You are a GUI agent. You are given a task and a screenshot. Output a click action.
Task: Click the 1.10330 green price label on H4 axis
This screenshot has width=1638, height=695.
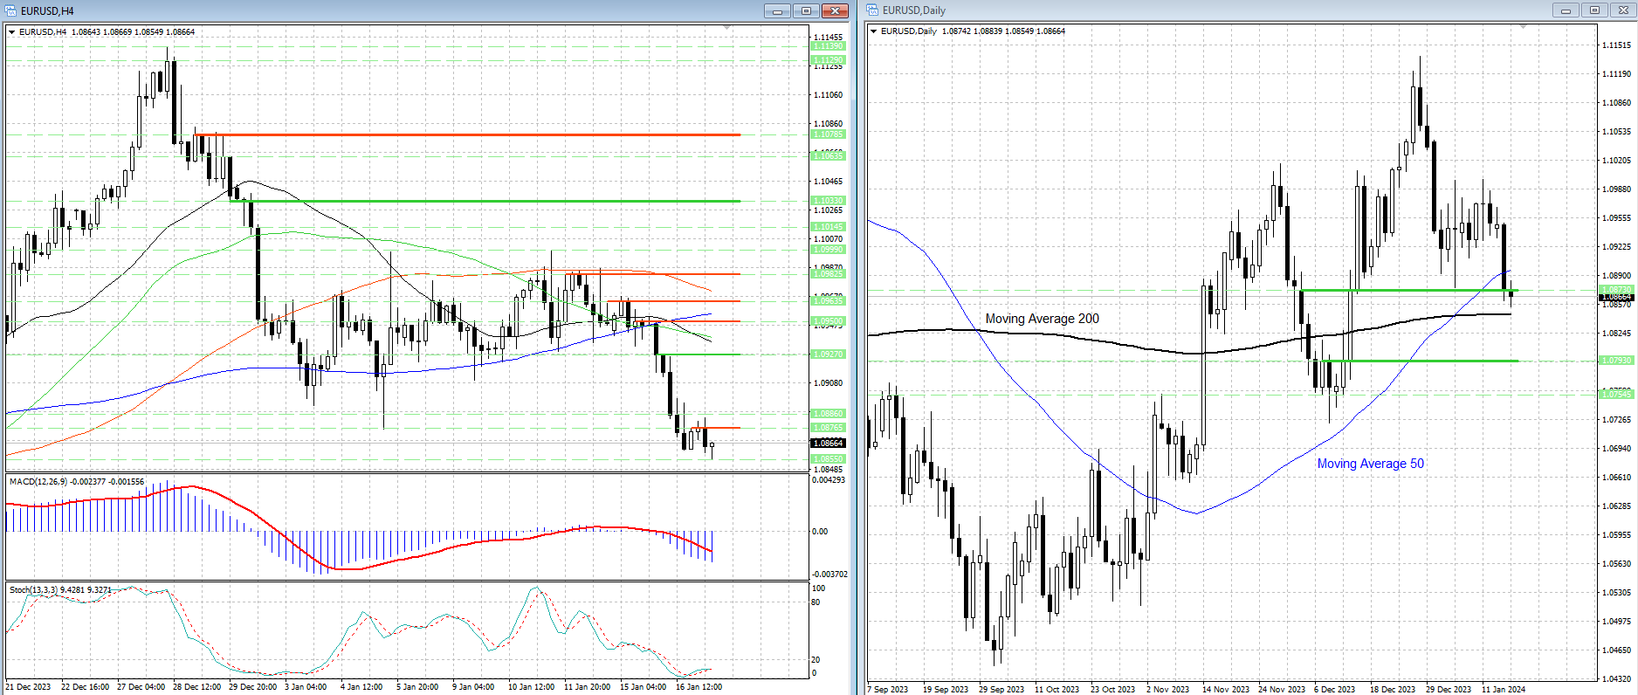click(829, 201)
